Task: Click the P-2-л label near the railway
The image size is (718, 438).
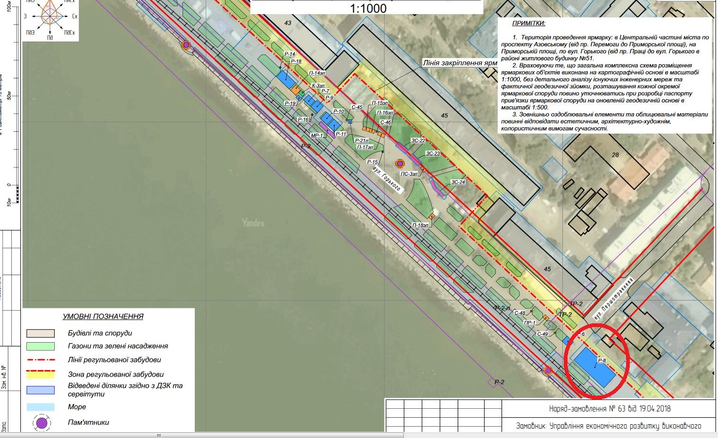Action: [502, 308]
